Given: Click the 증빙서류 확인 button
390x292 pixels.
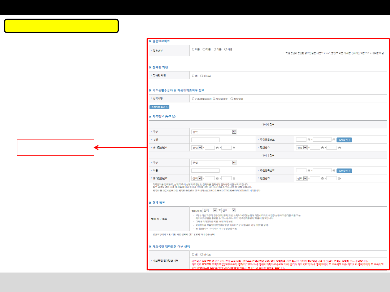Looking at the screenshot, I should point(159,107).
